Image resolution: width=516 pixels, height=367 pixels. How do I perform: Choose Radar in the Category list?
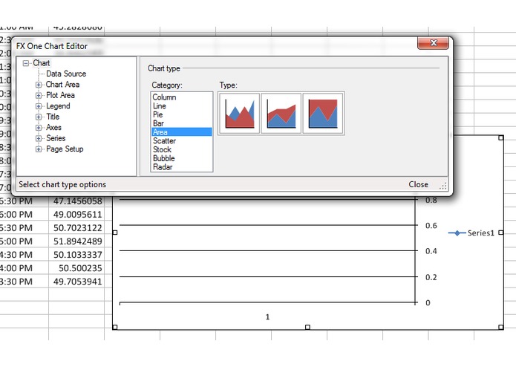182,167
